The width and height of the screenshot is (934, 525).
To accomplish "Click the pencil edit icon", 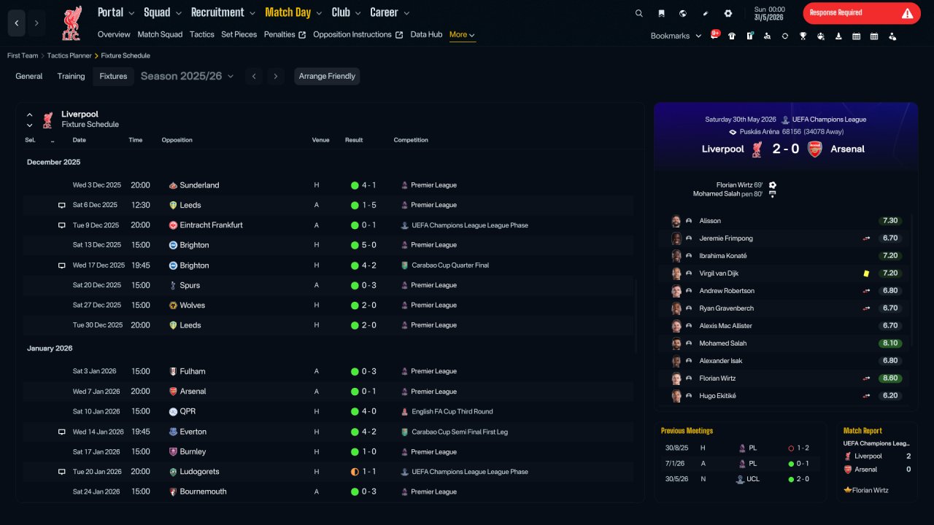I will [706, 13].
